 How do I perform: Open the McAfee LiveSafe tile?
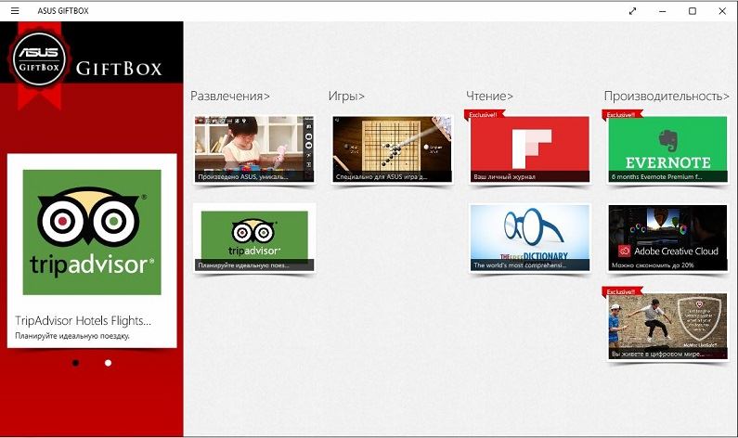667,326
